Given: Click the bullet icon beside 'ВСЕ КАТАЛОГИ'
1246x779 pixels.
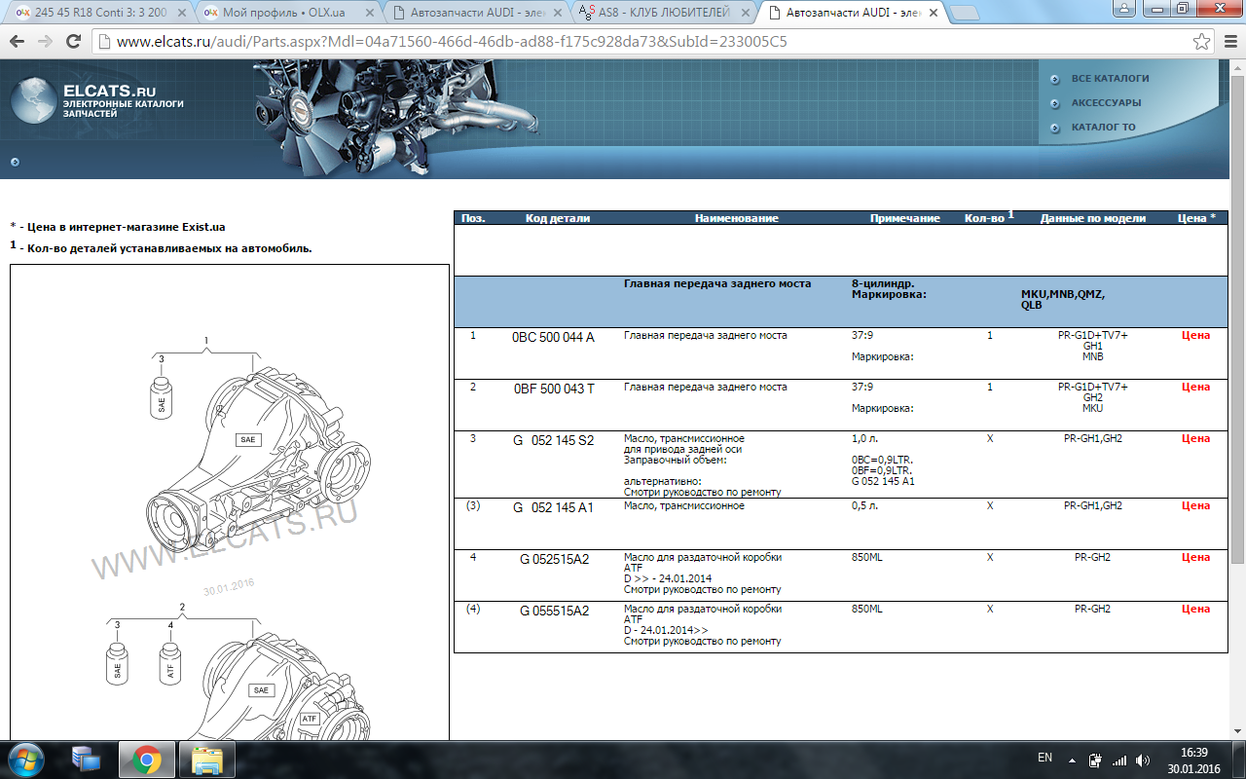Looking at the screenshot, I should (1055, 79).
